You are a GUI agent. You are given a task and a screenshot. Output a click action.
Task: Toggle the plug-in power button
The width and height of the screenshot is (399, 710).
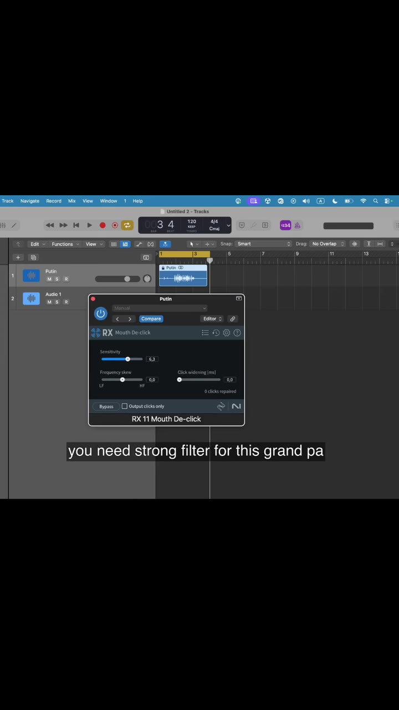point(100,313)
